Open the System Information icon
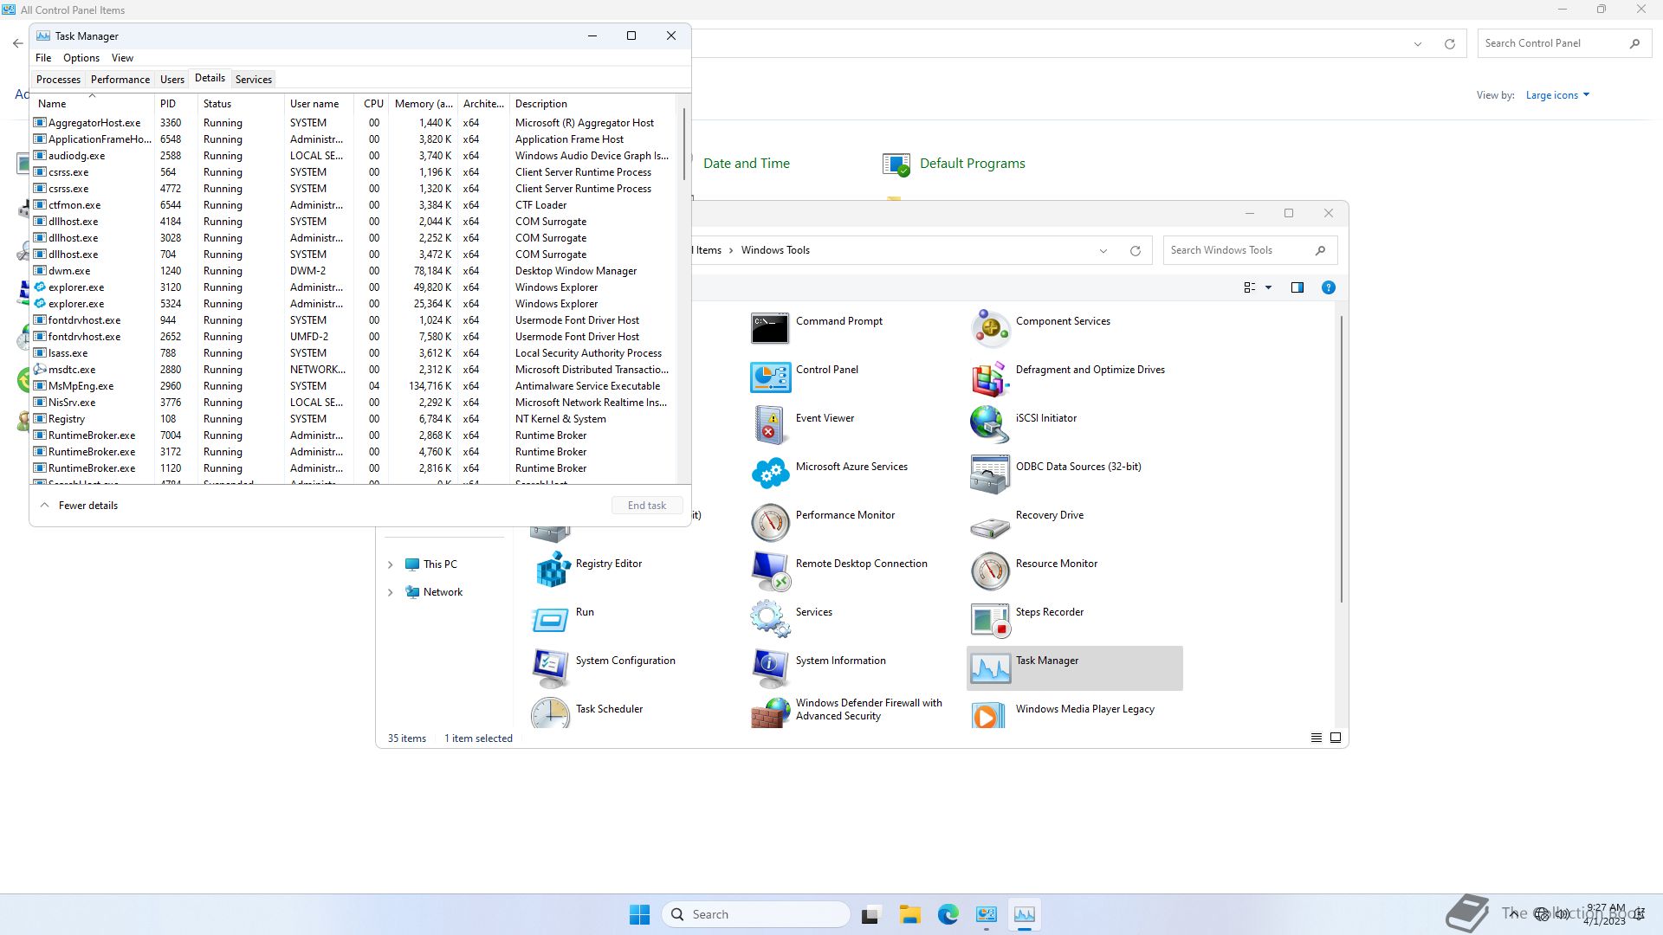The width and height of the screenshot is (1663, 935). pyautogui.click(x=769, y=667)
